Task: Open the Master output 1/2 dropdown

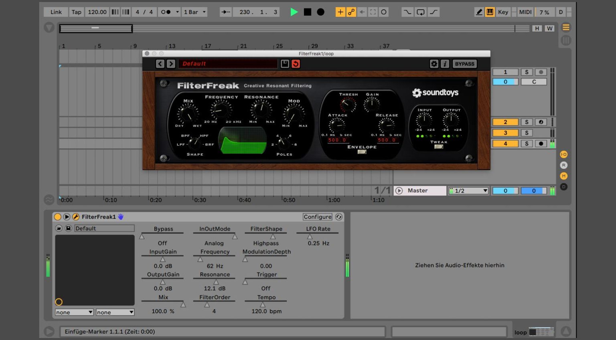Action: click(x=468, y=191)
